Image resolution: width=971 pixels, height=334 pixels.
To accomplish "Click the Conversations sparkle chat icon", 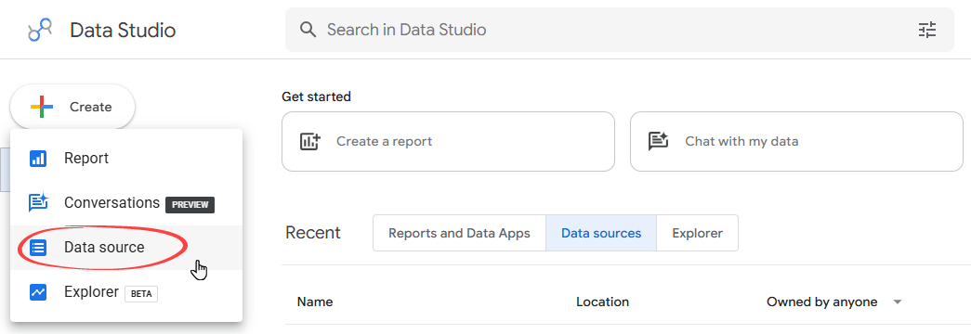I will [38, 203].
